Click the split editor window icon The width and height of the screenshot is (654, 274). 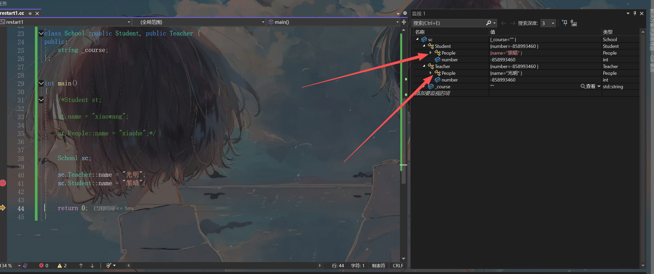(404, 22)
